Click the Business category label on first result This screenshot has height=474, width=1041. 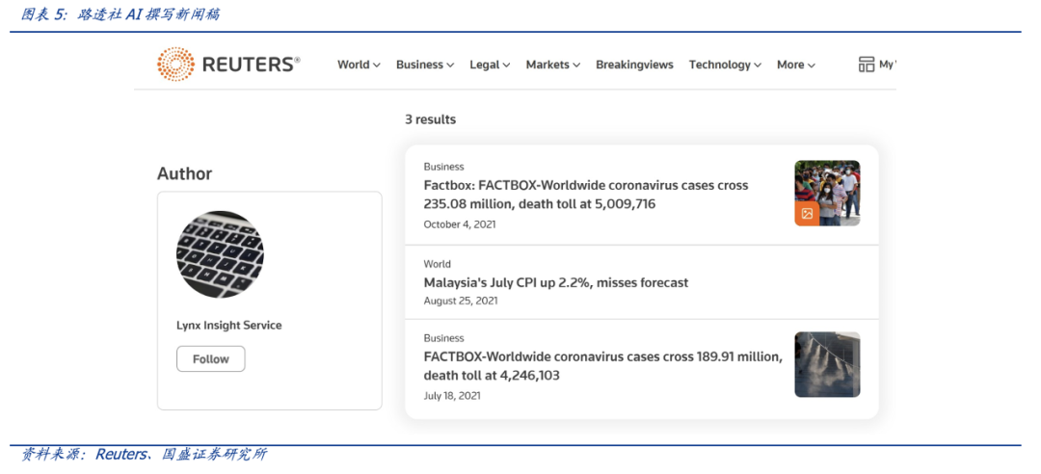[443, 167]
